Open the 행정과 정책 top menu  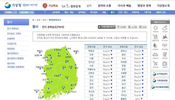click(144, 6)
